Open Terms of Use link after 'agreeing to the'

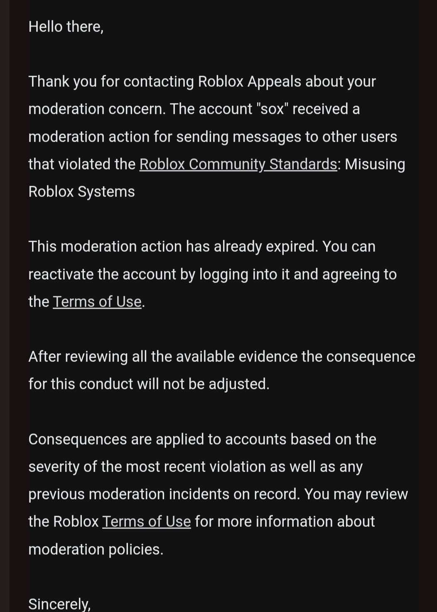click(x=97, y=302)
